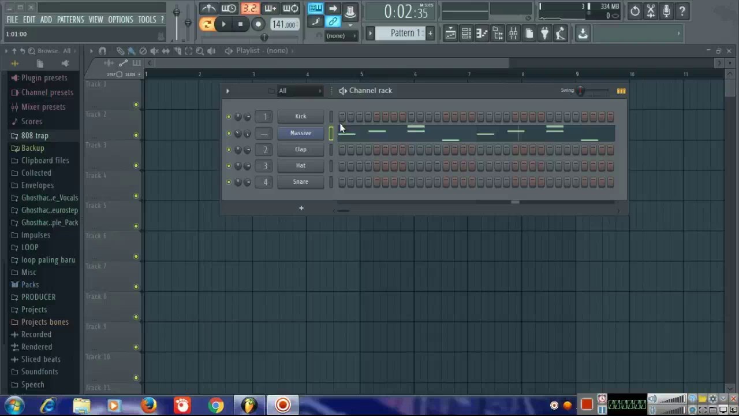This screenshot has width=739, height=416.
Task: Select the playlist Draw pencil tool
Action: [120, 51]
